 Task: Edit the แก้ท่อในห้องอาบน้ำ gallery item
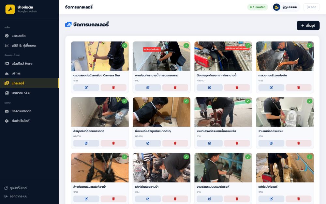[148, 199]
